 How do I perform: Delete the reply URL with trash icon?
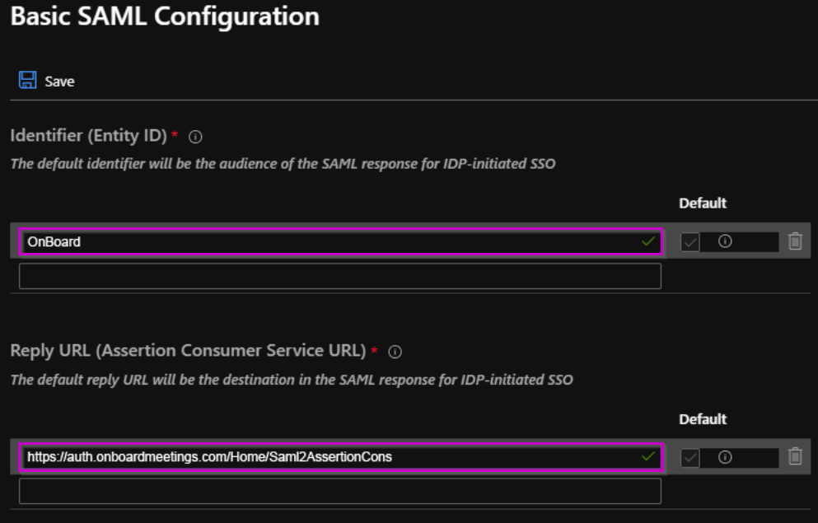click(x=795, y=456)
